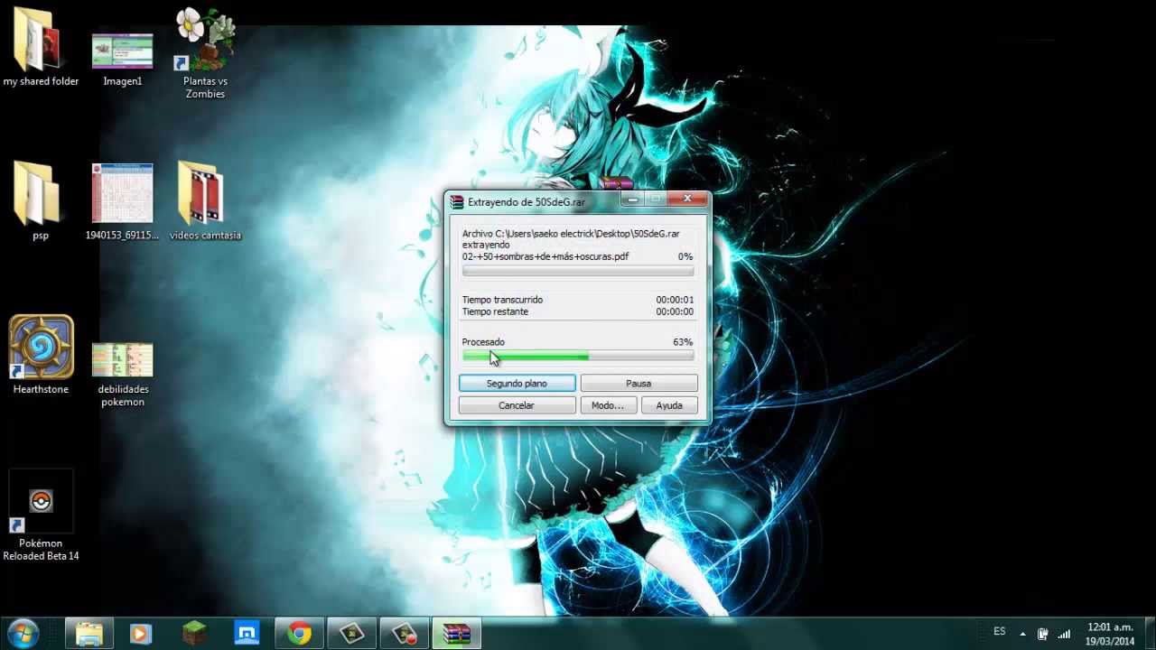Click the 'Extrayendo de 50SdeG.rar' title text
The image size is (1156, 650).
pyautogui.click(x=527, y=202)
